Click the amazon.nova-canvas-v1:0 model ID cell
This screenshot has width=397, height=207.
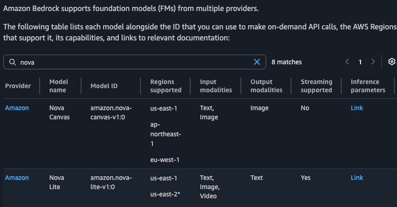pyautogui.click(x=111, y=112)
